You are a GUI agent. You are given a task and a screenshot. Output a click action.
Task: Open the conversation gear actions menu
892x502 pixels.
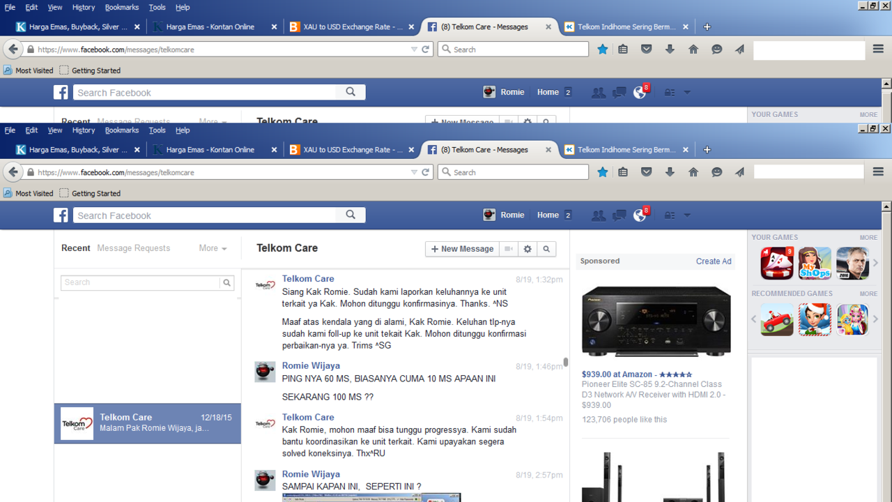(x=528, y=249)
